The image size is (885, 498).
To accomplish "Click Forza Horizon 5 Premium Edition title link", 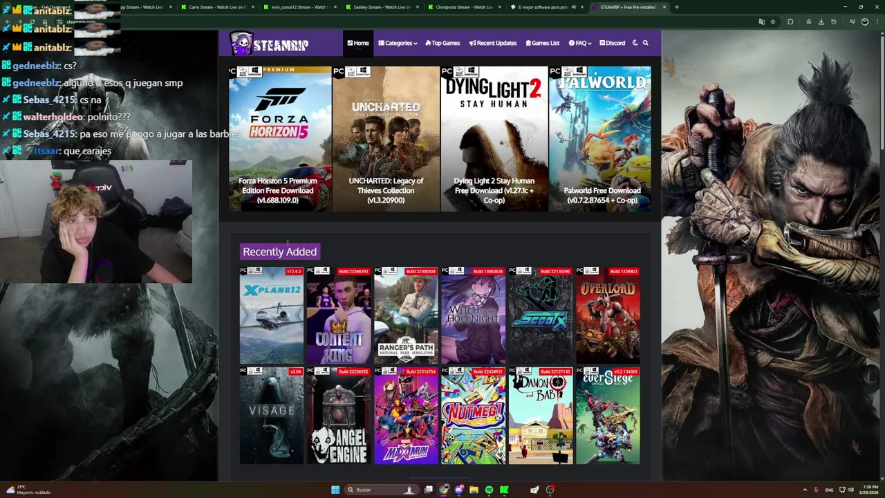I will coord(278,190).
